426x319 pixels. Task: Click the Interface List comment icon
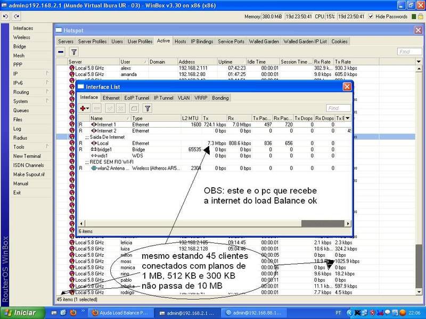134,108
